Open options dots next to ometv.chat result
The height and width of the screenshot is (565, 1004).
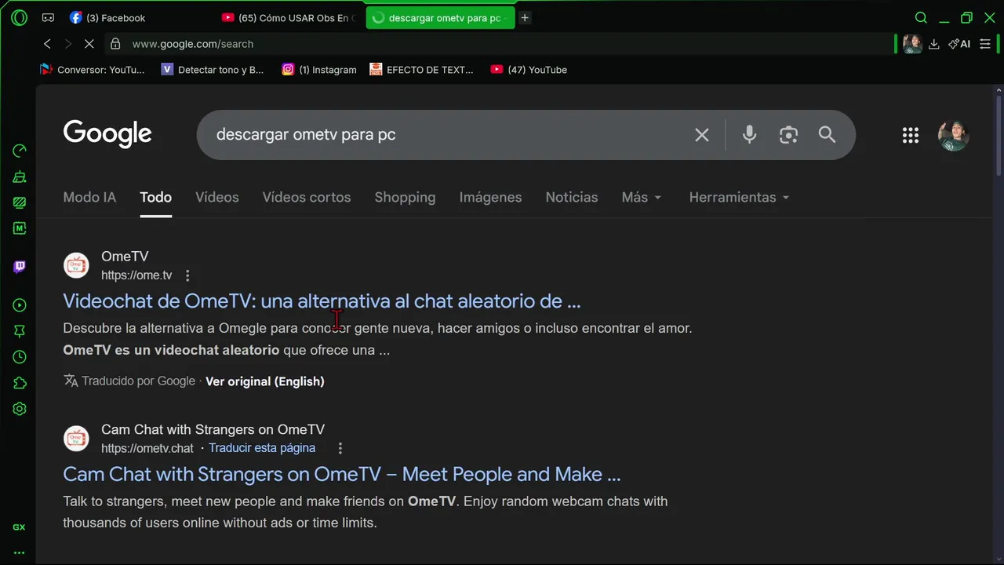[340, 448]
